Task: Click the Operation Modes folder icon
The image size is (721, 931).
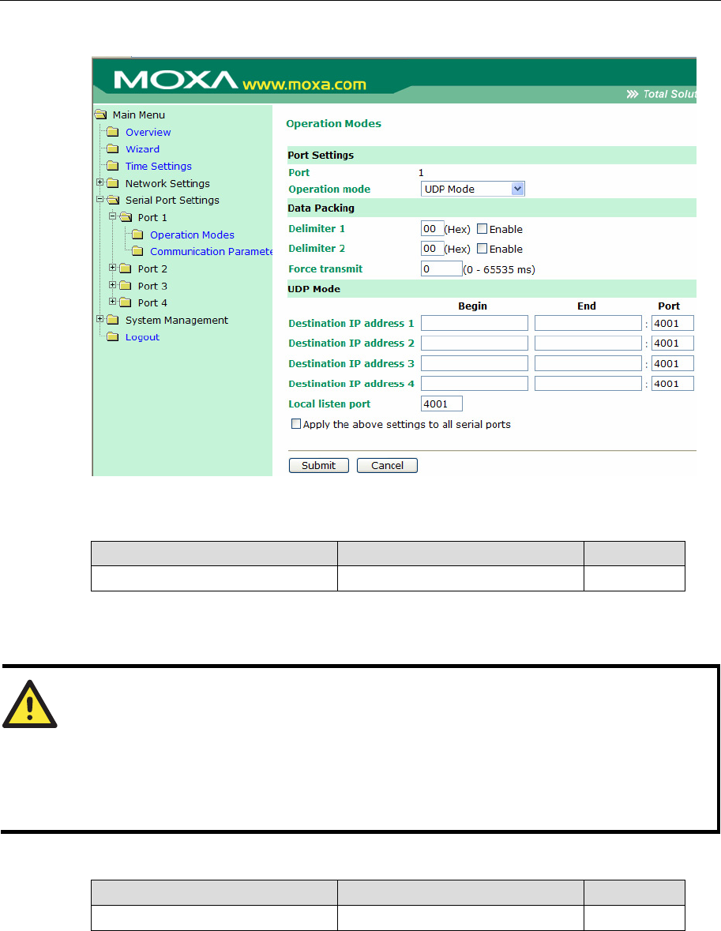Action: [x=137, y=235]
